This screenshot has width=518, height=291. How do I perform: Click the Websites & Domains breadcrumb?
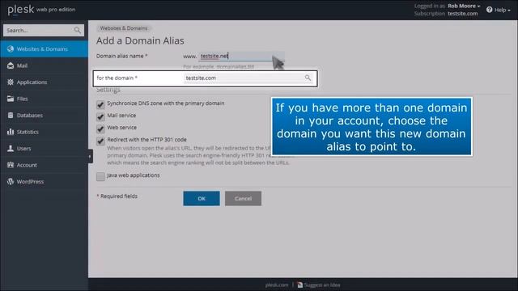click(x=124, y=28)
